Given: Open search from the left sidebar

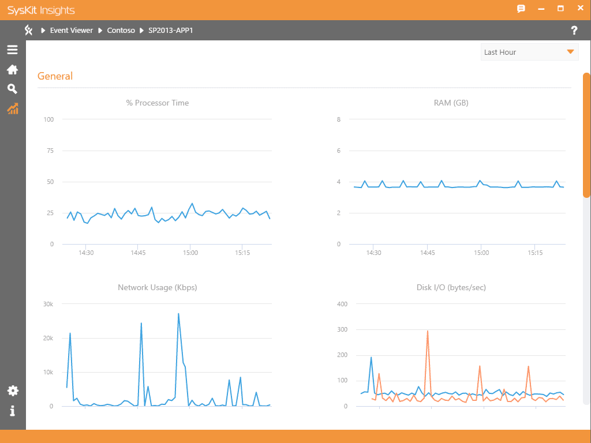Looking at the screenshot, I should click(x=12, y=89).
